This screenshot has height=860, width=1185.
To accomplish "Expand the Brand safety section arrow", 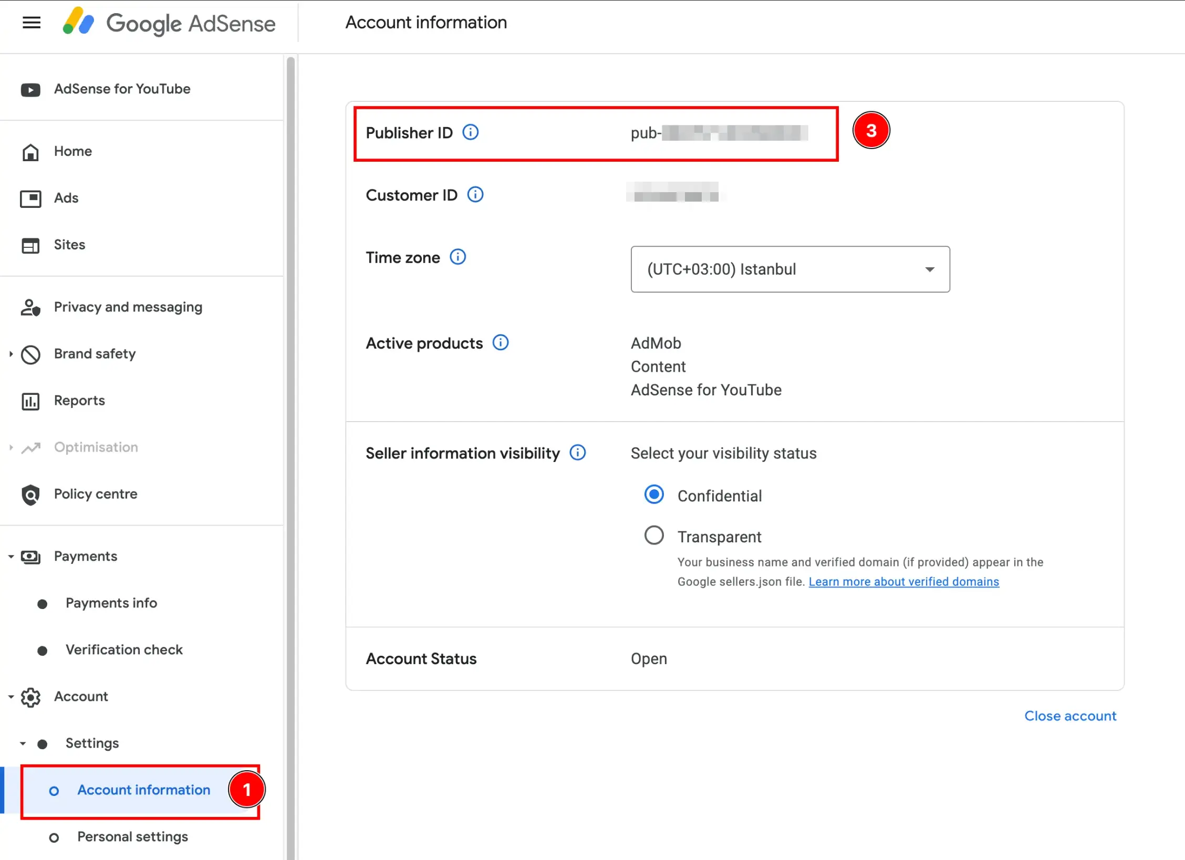I will coord(11,354).
